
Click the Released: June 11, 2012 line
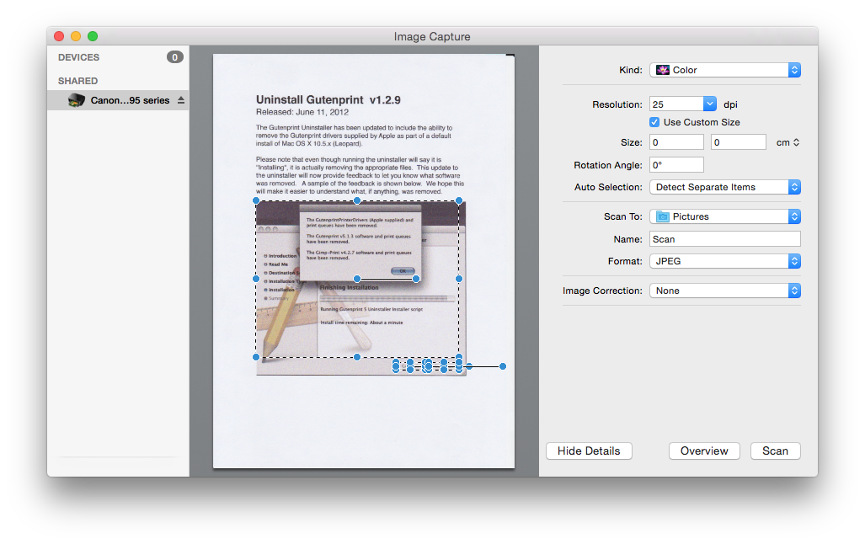pos(302,112)
